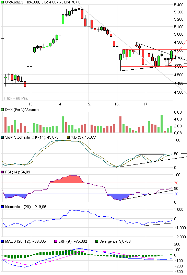Click the green Divergence legend swatch

point(97,241)
